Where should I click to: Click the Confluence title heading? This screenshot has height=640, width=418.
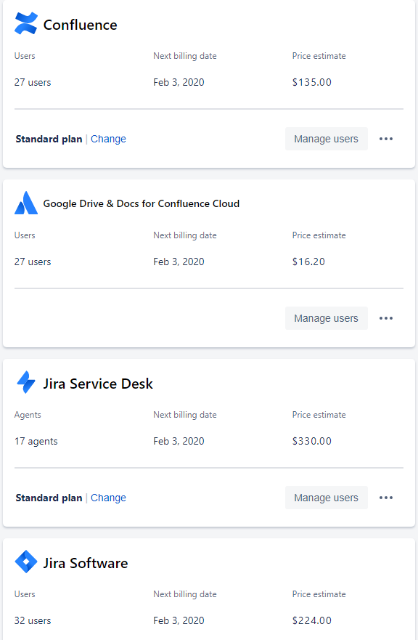tap(80, 24)
